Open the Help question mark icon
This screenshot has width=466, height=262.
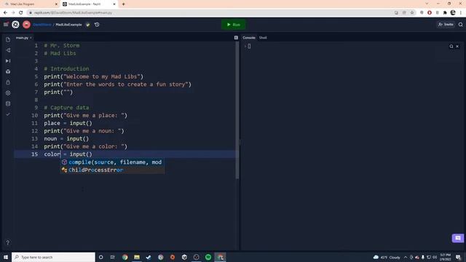click(8, 242)
